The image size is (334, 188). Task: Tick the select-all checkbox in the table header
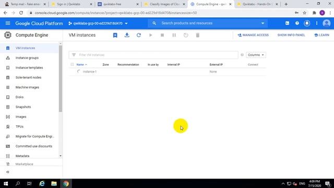click(x=72, y=64)
